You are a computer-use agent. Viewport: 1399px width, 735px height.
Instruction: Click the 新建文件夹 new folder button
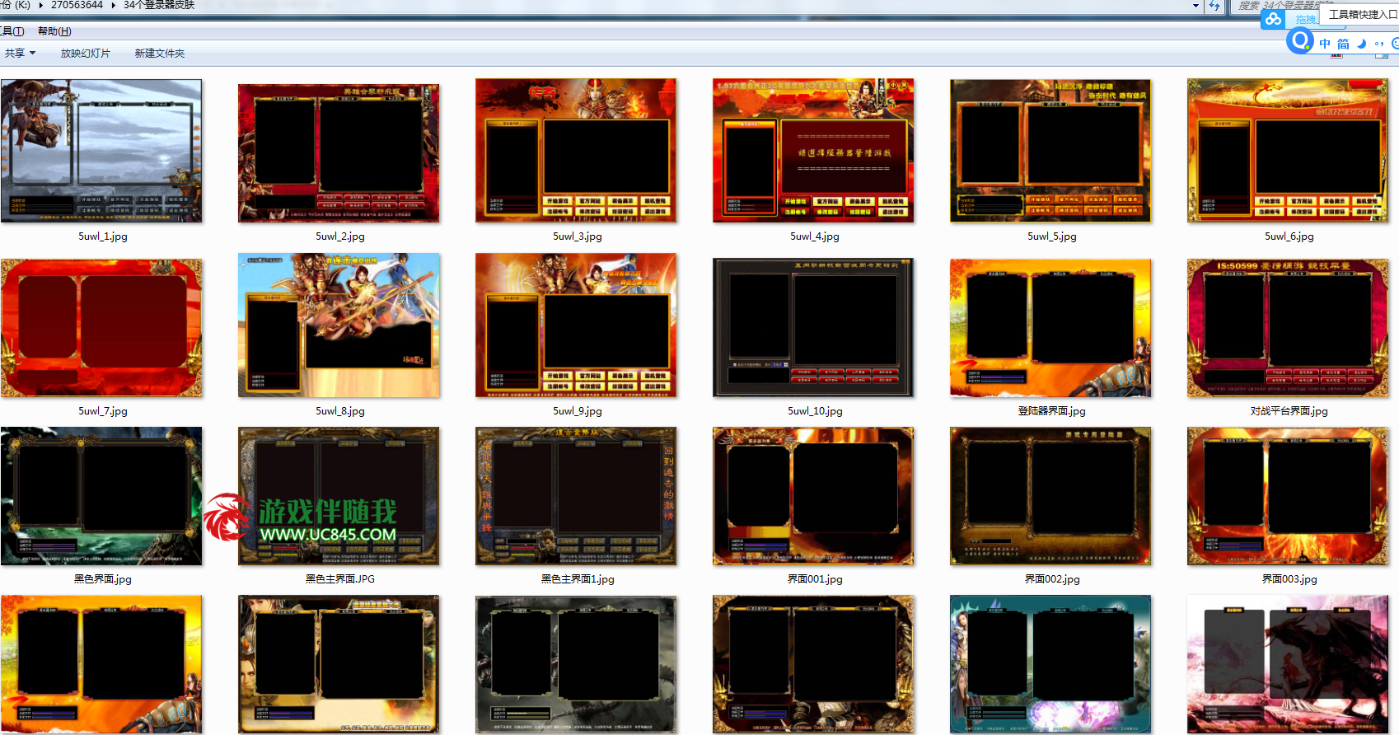(160, 53)
